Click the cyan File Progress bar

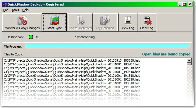[107, 46]
